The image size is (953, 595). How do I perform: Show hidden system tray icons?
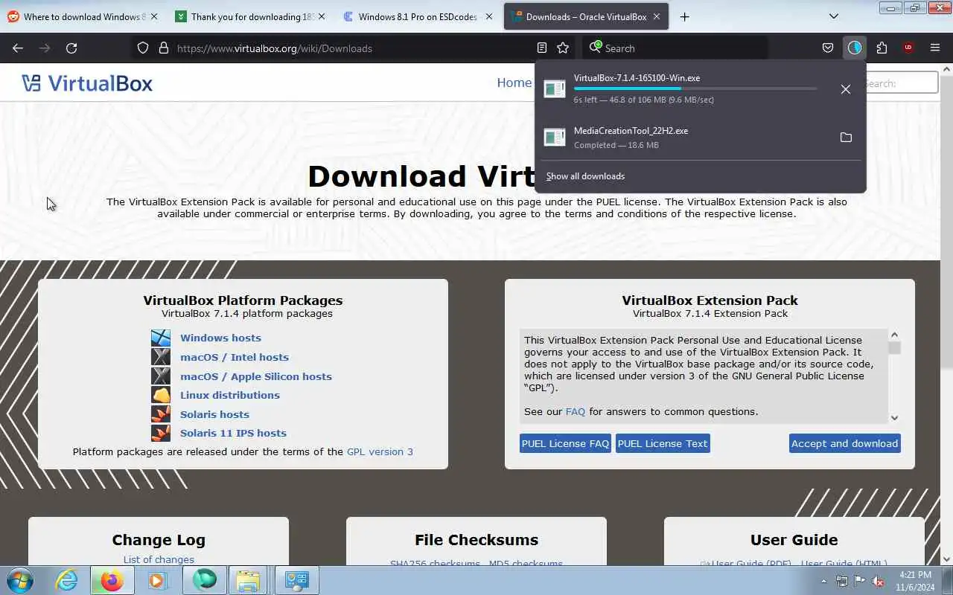pos(823,581)
